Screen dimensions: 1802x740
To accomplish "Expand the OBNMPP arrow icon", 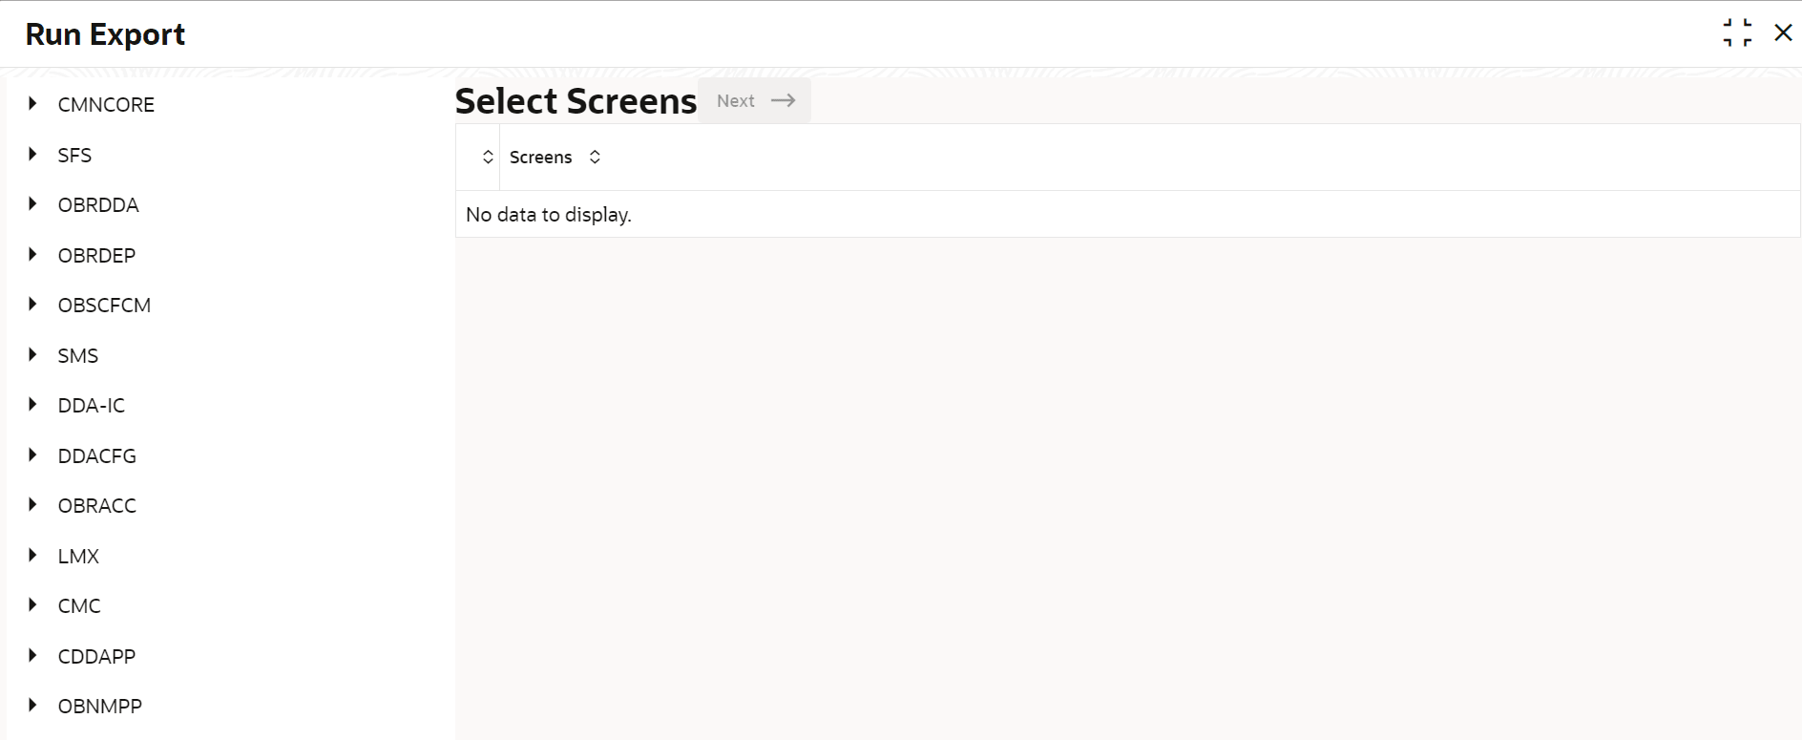I will pyautogui.click(x=32, y=706).
